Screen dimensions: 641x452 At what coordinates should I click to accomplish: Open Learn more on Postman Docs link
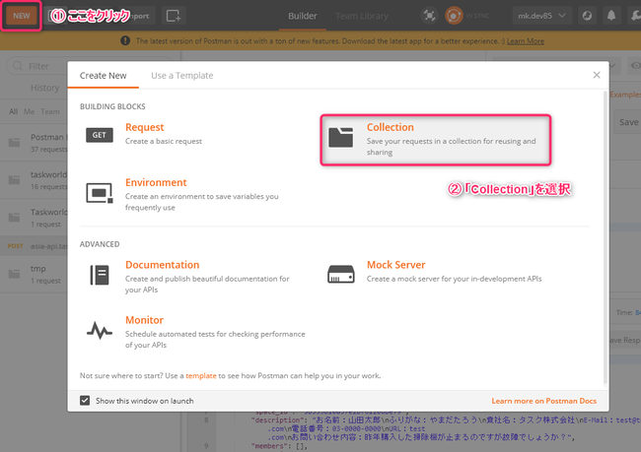tap(543, 401)
